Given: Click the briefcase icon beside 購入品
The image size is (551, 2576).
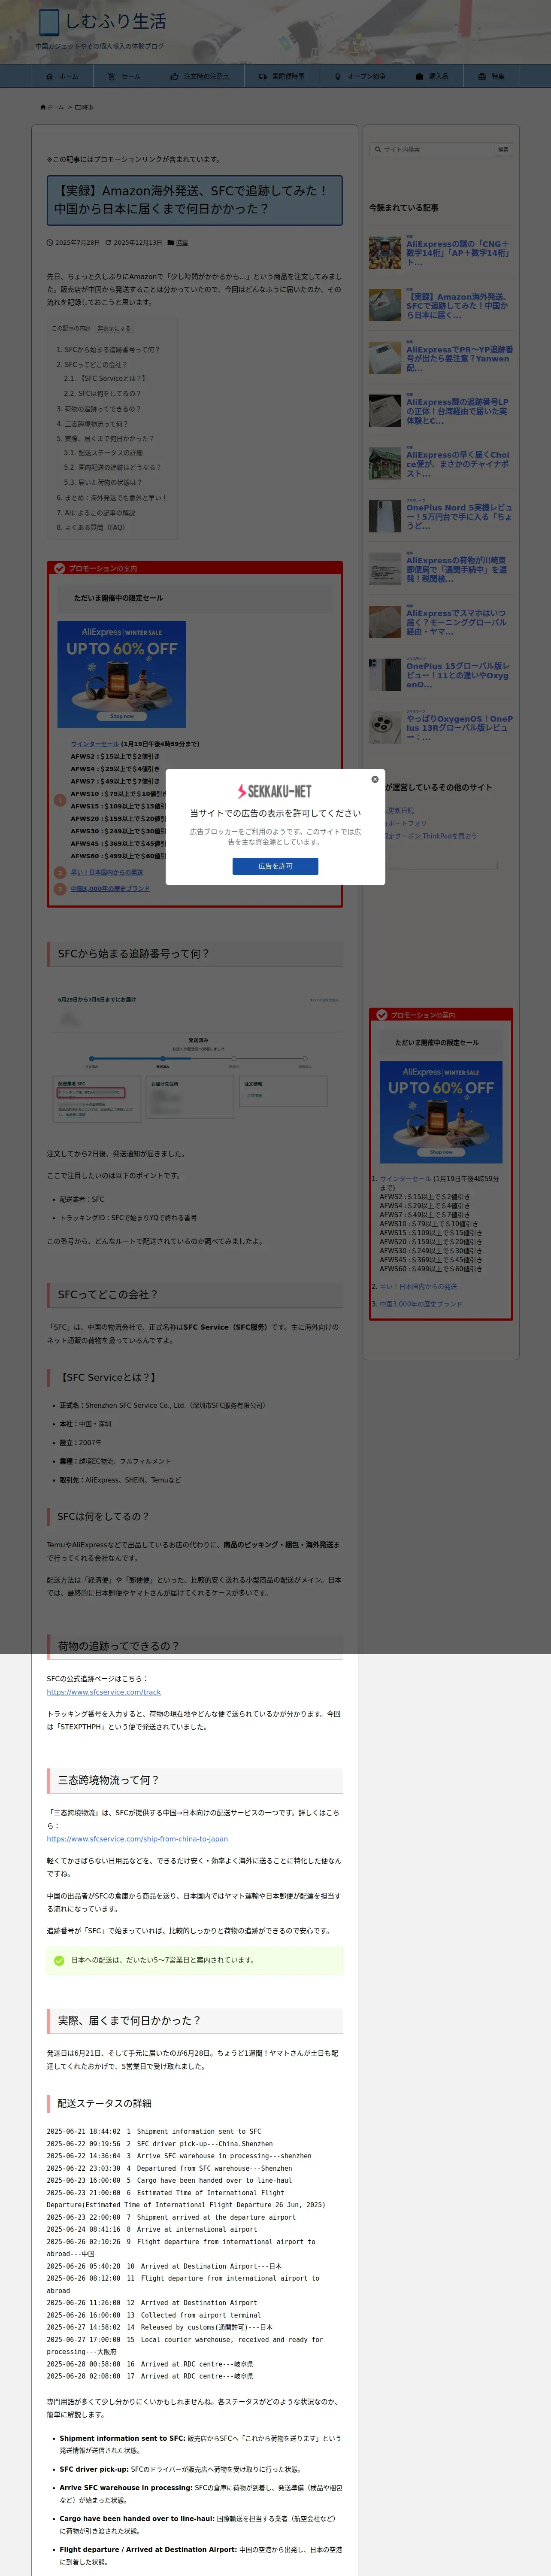Looking at the screenshot, I should click(419, 76).
